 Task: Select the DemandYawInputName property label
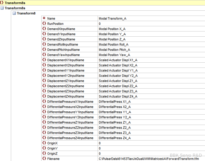pos(63,55)
